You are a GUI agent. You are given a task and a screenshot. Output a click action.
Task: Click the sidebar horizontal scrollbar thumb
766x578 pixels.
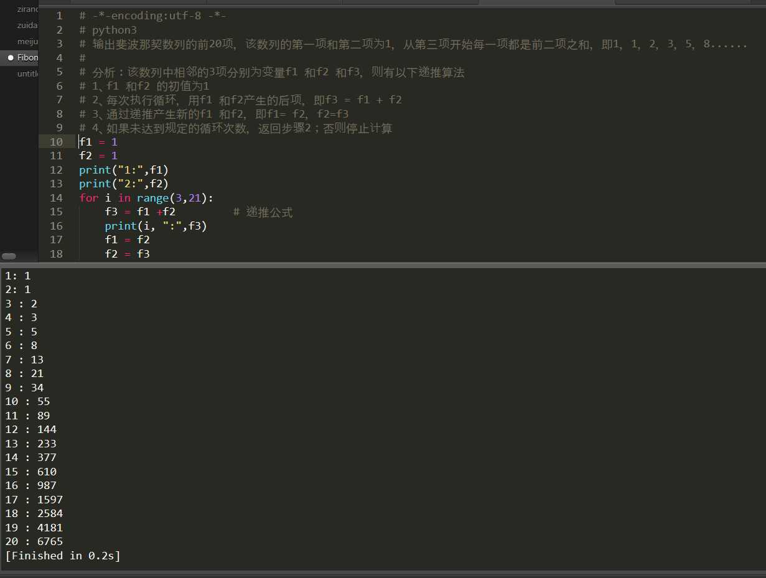click(x=9, y=256)
